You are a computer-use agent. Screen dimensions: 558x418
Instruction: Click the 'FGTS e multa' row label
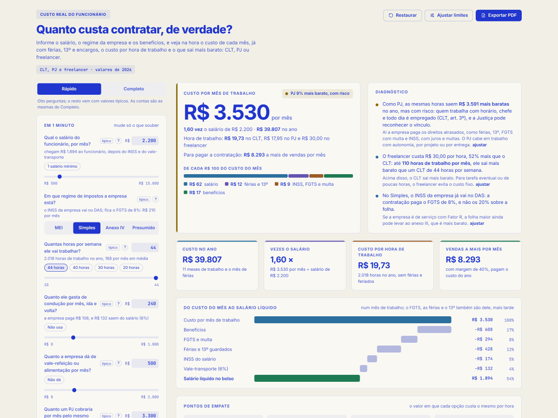pyautogui.click(x=198, y=340)
